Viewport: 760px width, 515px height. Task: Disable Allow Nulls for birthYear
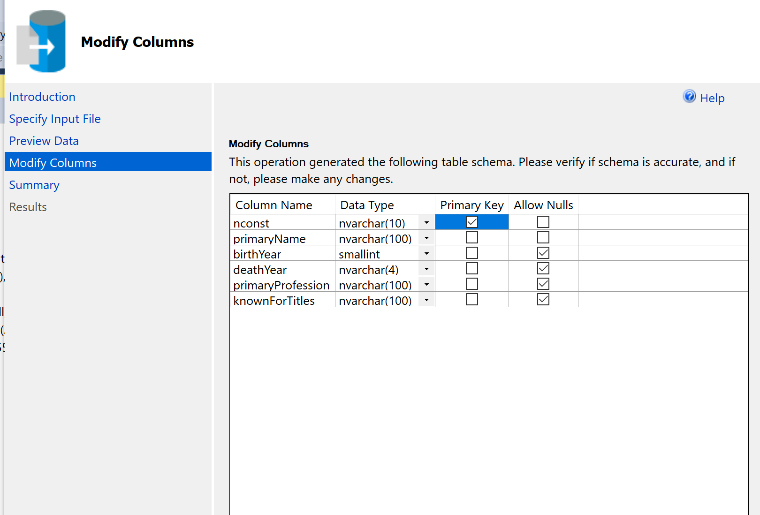coord(543,253)
